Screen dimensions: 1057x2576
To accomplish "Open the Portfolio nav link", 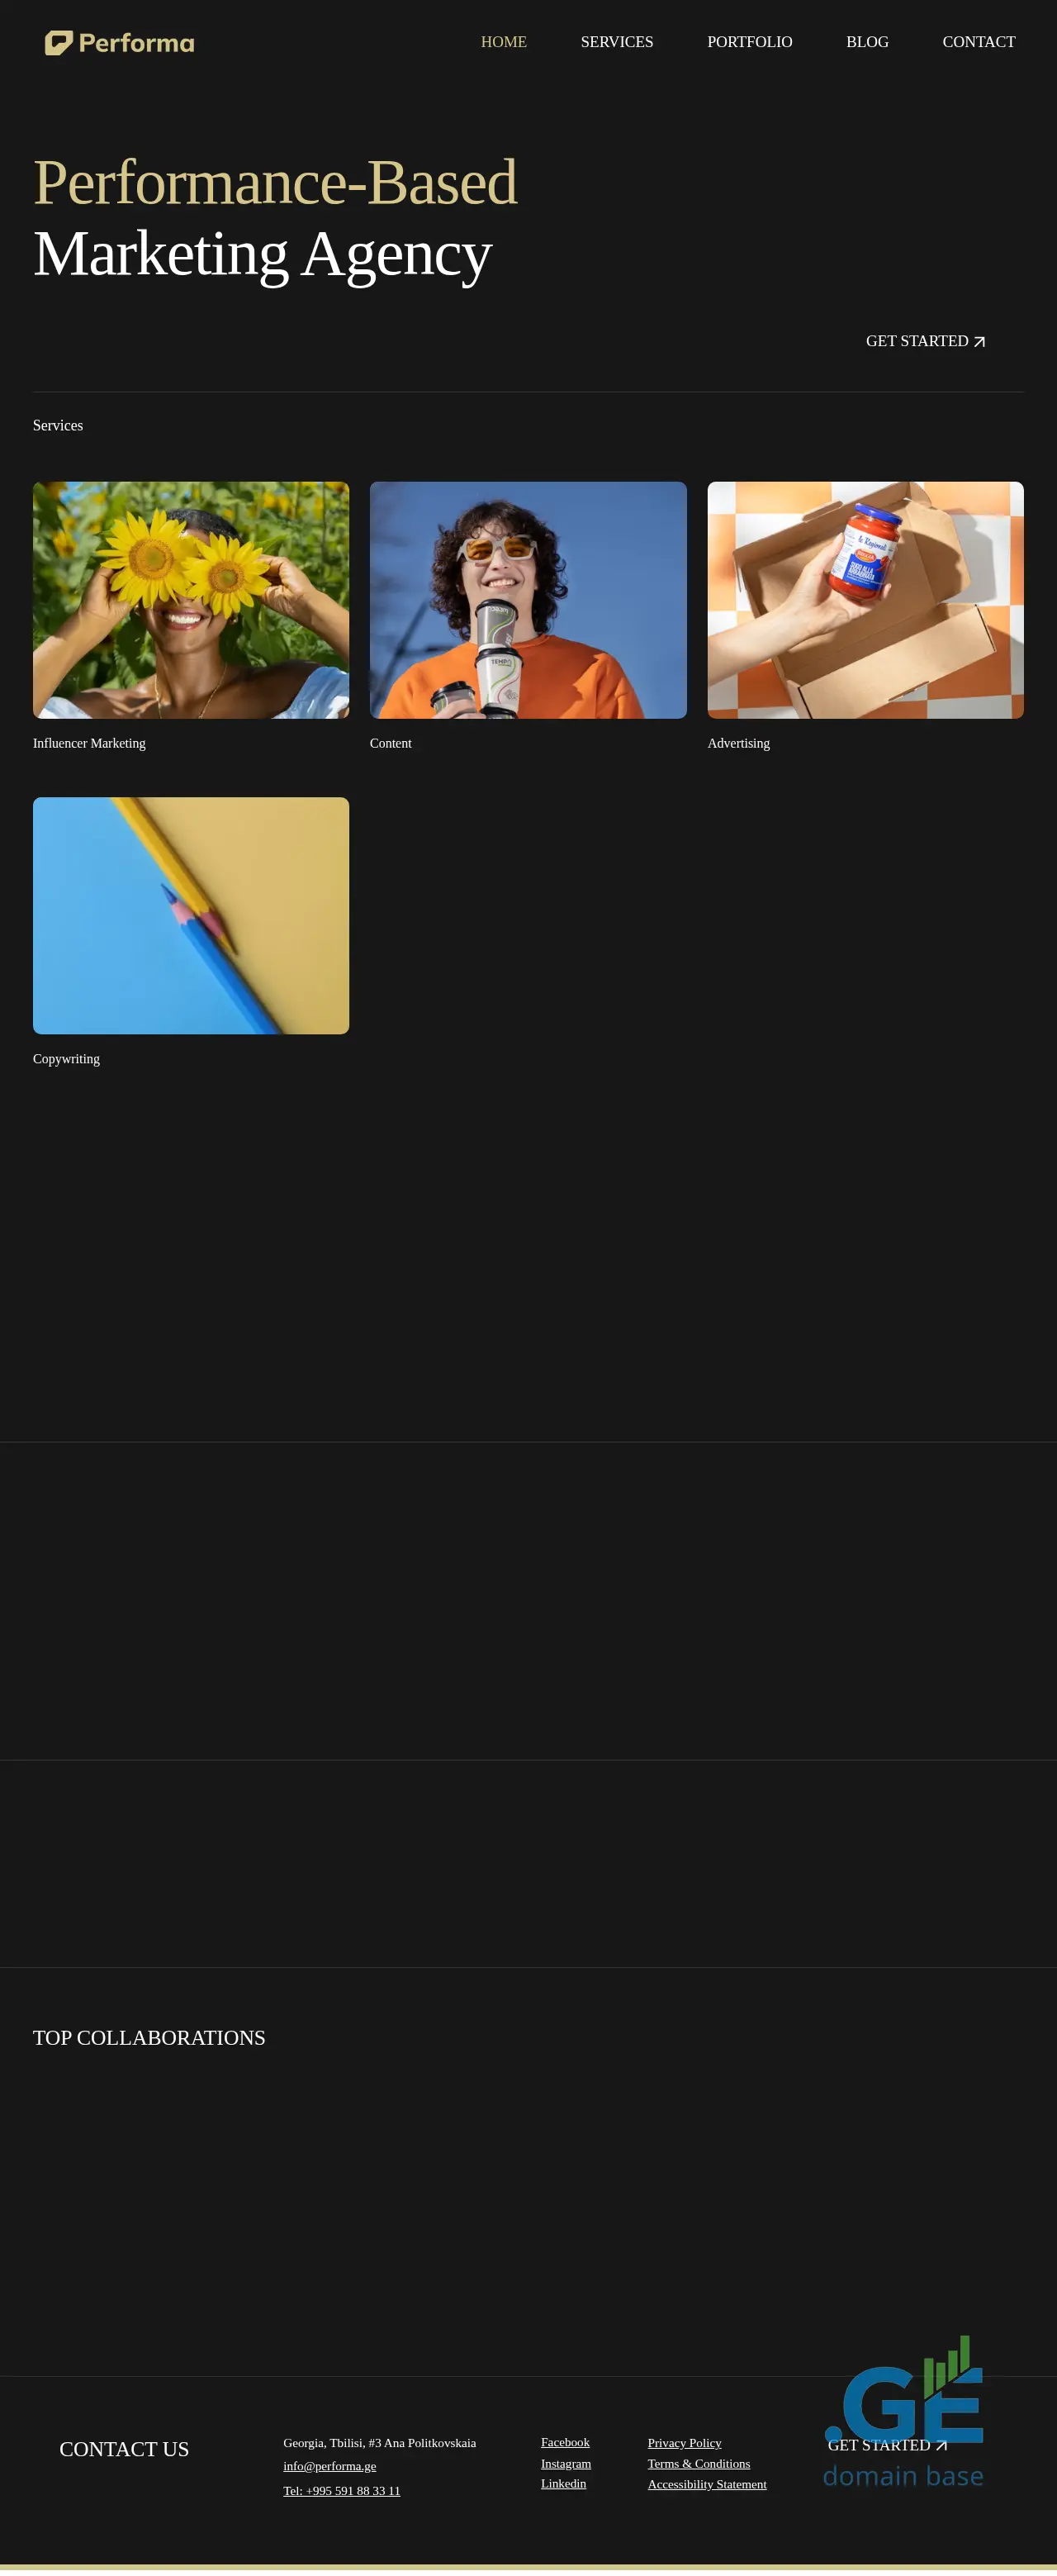I will [749, 42].
